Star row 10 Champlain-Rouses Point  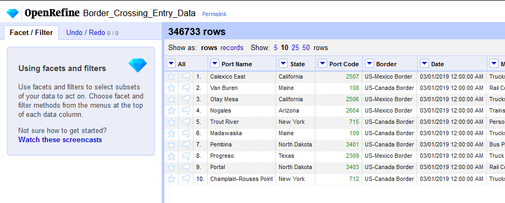click(x=172, y=179)
